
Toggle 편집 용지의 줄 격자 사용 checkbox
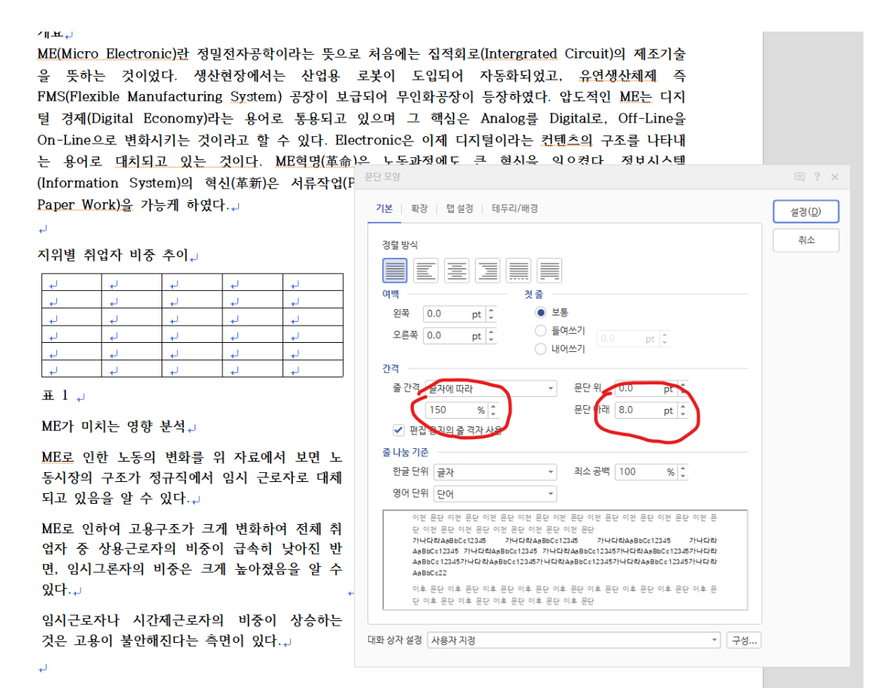[399, 430]
